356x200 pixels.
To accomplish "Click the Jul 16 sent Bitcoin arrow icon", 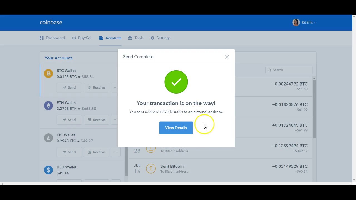I will click(151, 169).
